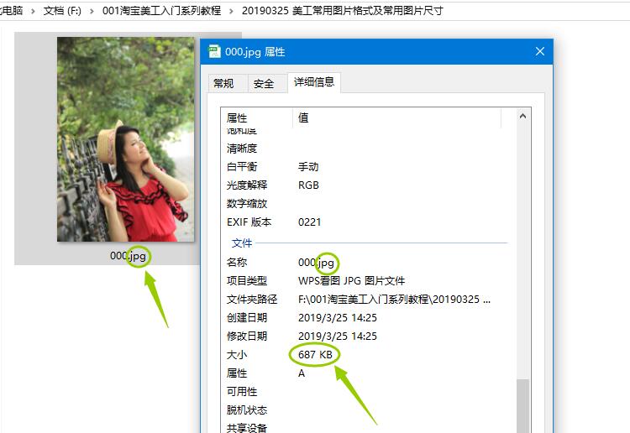Image resolution: width=630 pixels, height=433 pixels.
Task: Expand the chevron before 文档 (F:) breadcrumb
Action: tap(34, 11)
